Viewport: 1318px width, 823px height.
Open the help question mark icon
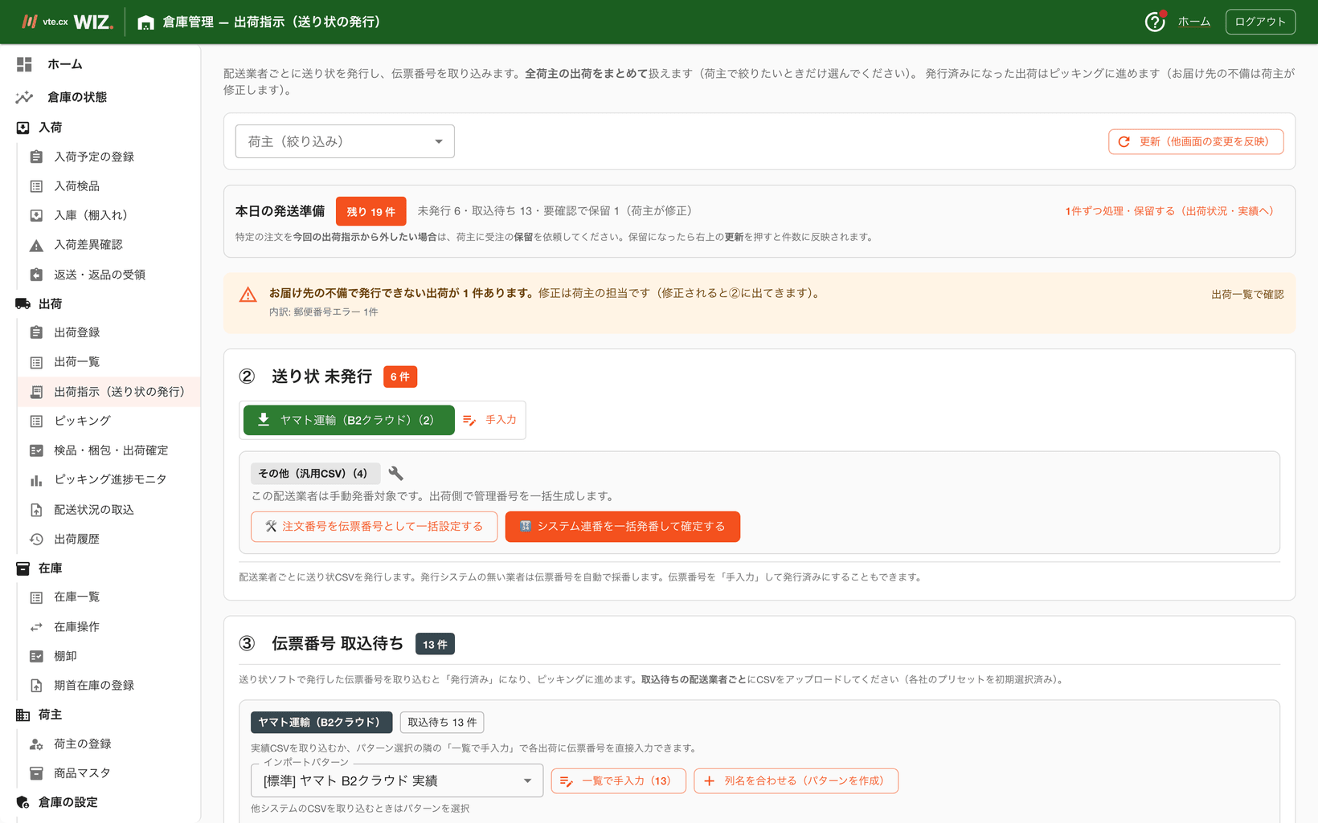coord(1155,22)
